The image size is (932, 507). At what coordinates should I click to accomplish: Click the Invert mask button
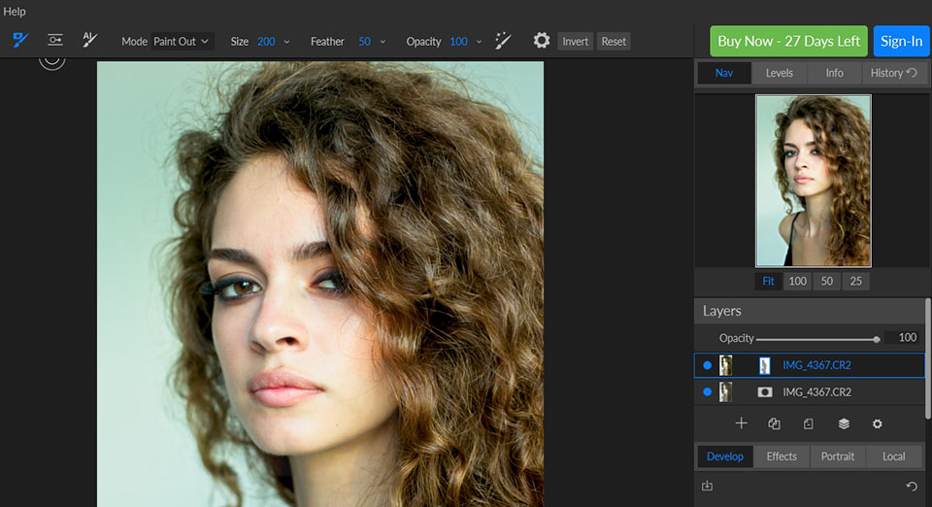(576, 42)
